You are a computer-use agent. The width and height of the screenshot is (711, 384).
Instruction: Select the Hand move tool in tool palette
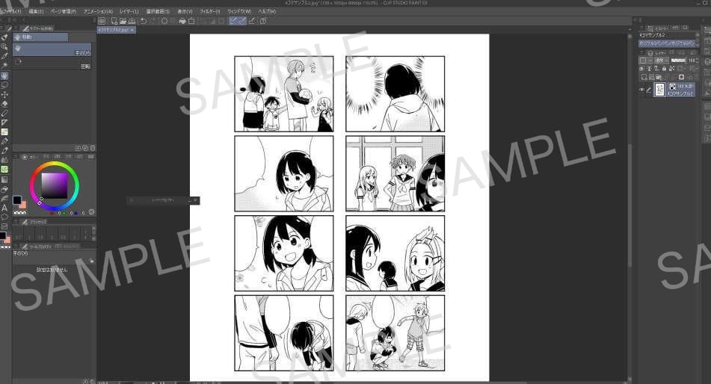(4, 75)
